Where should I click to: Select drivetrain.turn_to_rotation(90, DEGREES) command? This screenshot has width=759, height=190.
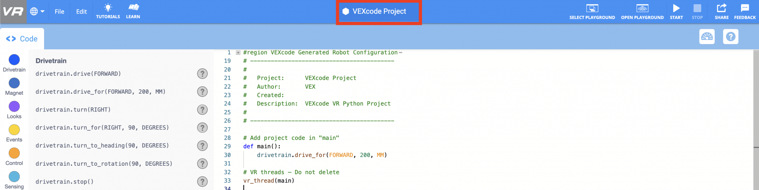click(x=104, y=164)
